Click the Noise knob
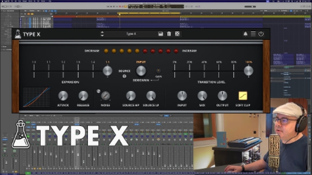Image resolution: width=312 pixels, height=175 pixels. pyautogui.click(x=105, y=96)
